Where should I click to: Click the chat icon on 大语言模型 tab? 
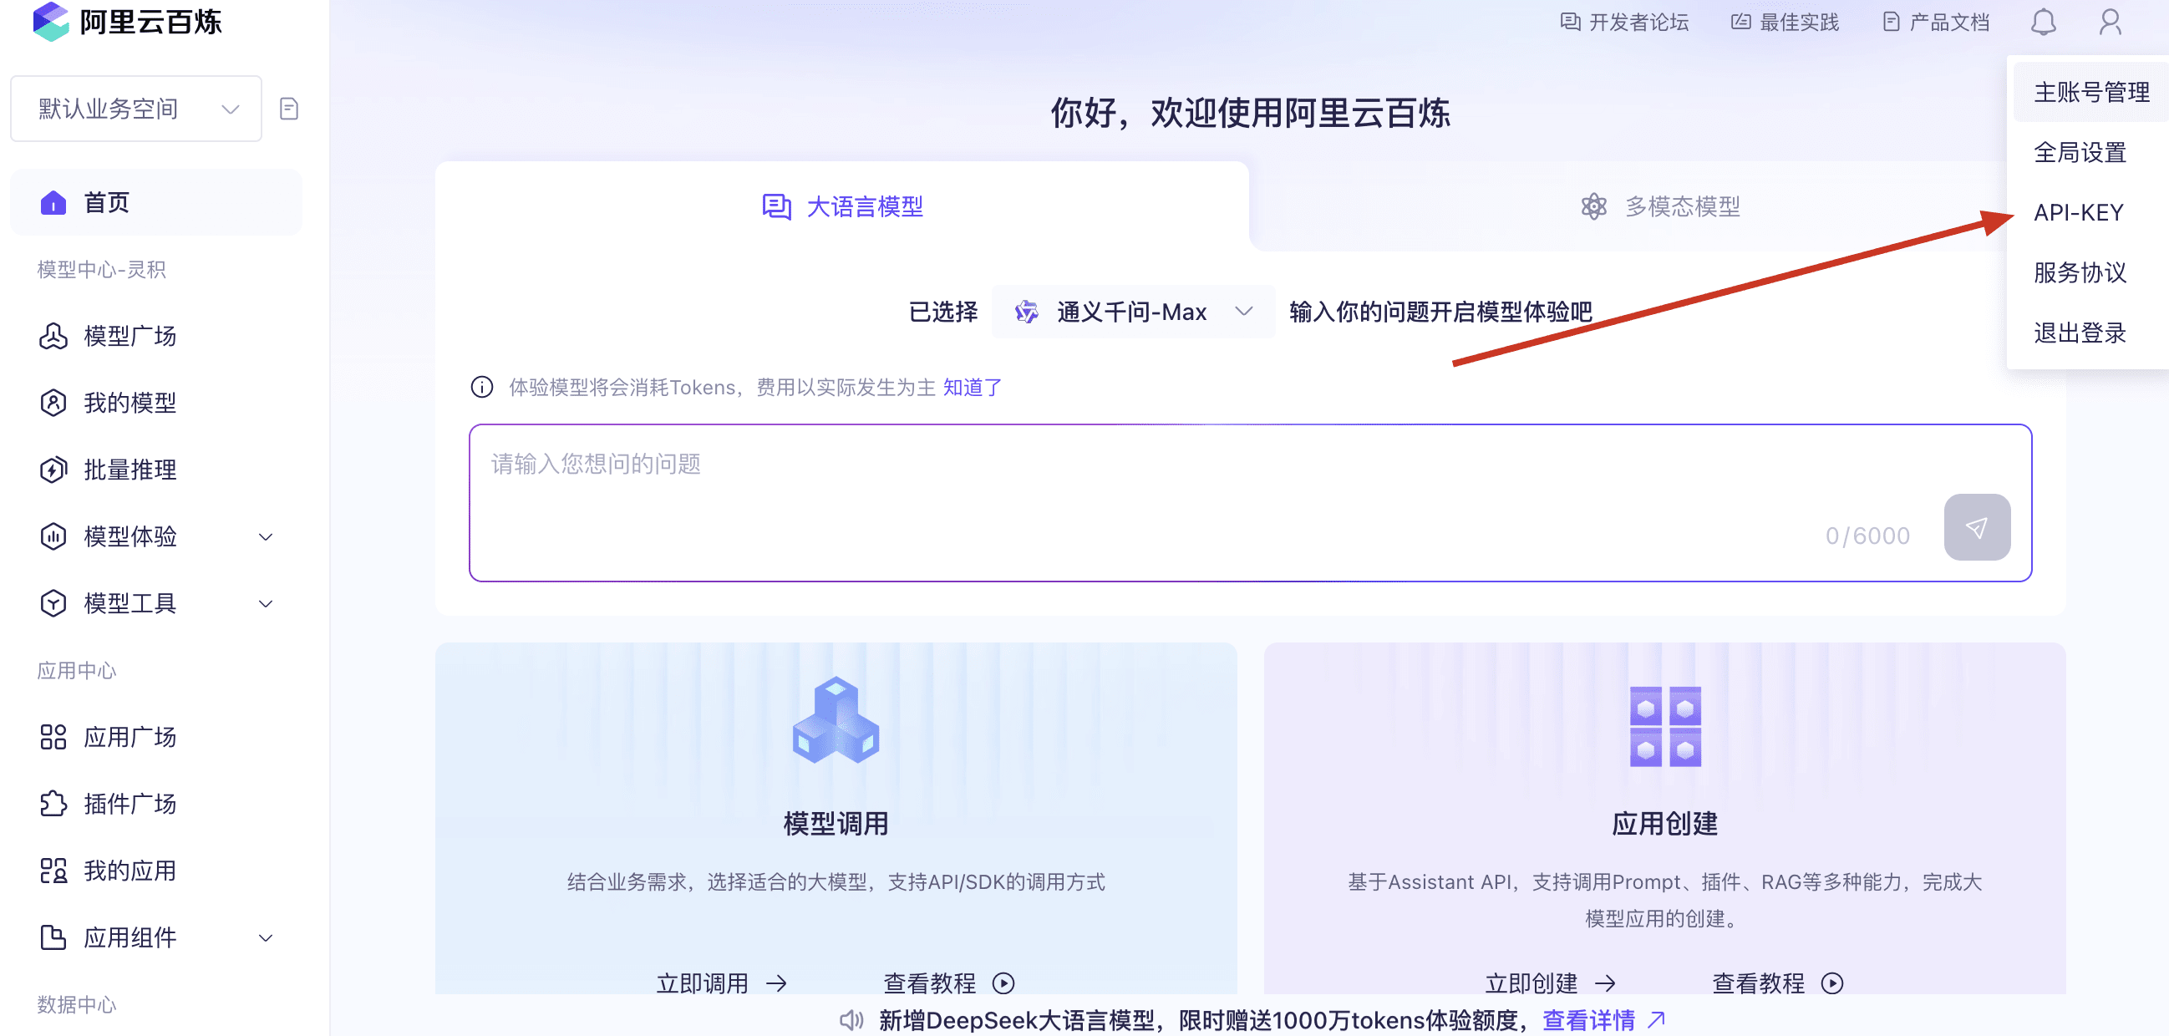click(776, 206)
